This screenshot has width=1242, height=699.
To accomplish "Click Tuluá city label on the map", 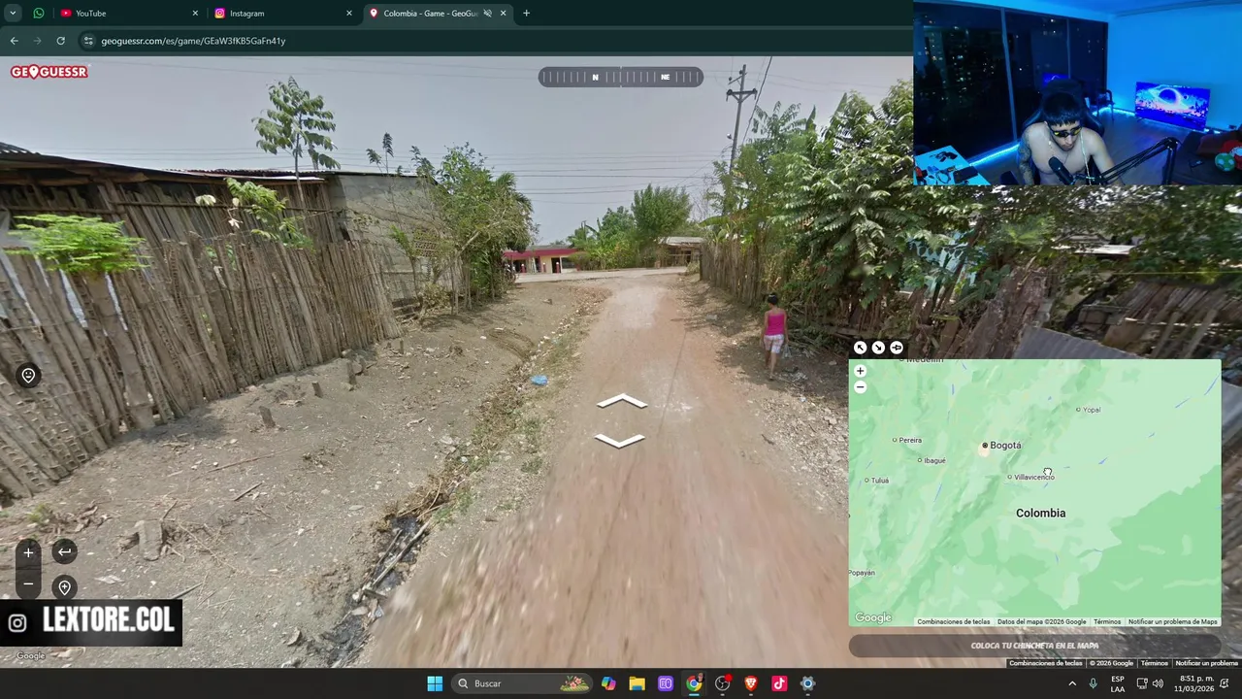I will [878, 481].
